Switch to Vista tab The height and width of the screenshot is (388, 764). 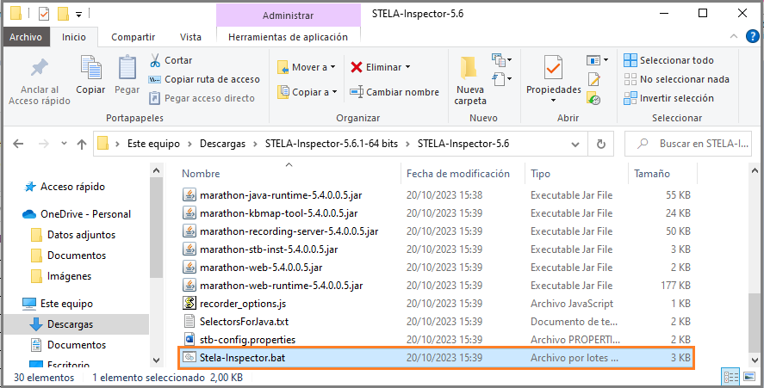pos(190,37)
